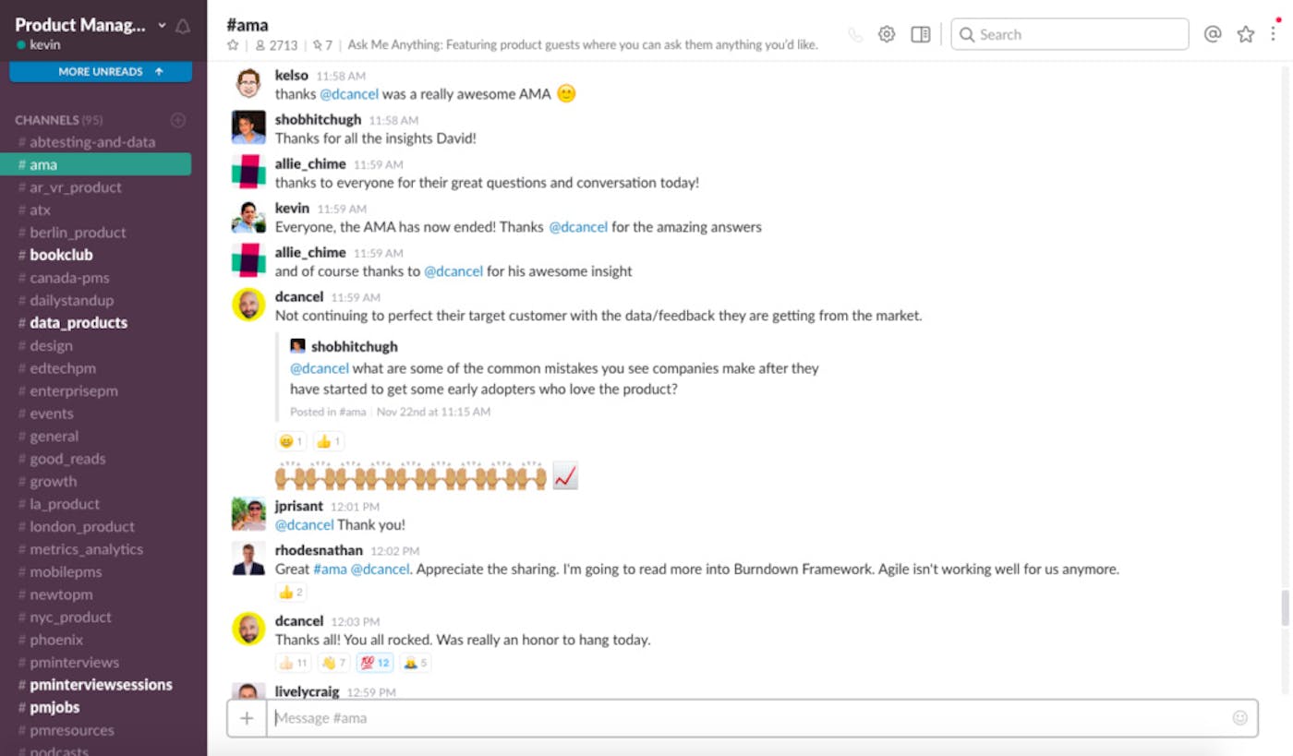Click the @ mentions icon

point(1213,34)
